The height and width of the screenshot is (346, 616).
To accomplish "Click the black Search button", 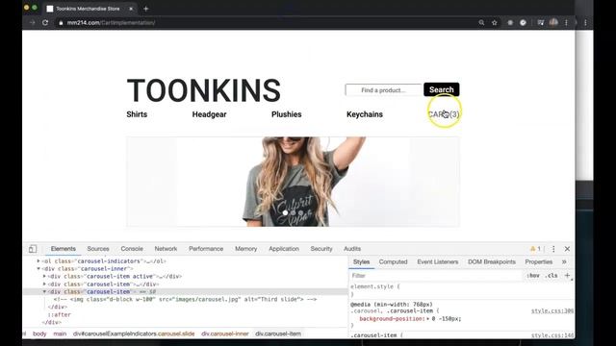I will (x=441, y=89).
